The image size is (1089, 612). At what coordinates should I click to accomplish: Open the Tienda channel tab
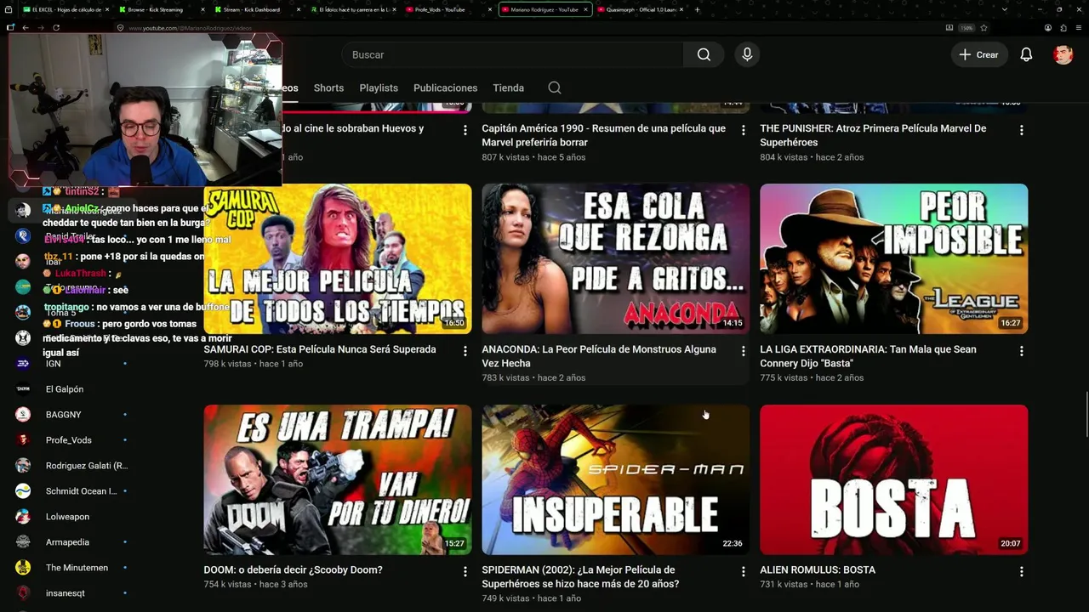[508, 88]
